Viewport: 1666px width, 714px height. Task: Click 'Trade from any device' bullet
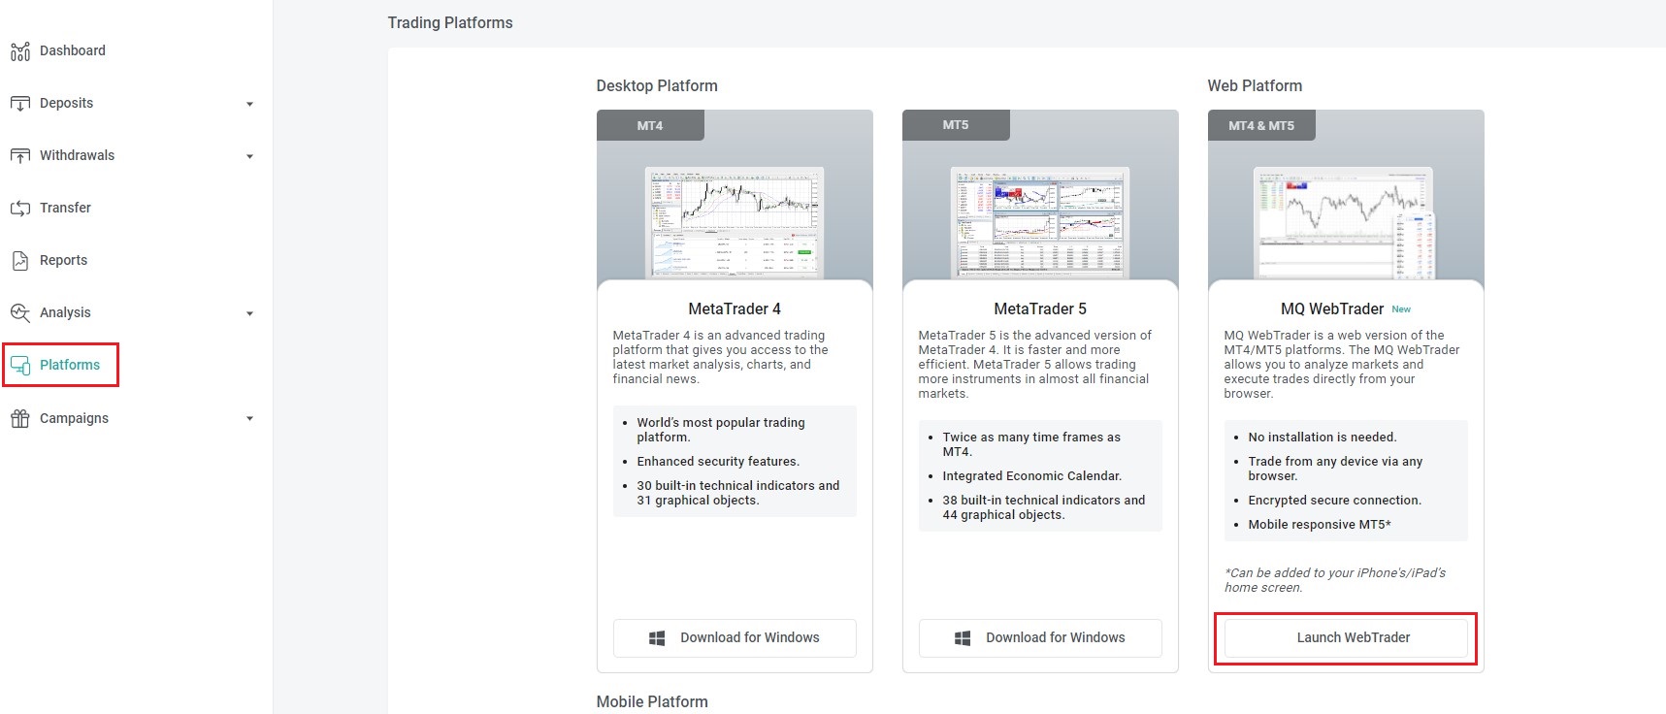tap(1335, 469)
